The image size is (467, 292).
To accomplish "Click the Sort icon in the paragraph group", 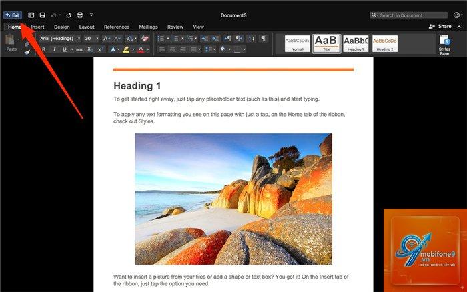I will pos(252,39).
